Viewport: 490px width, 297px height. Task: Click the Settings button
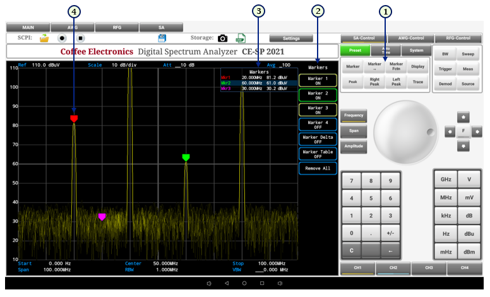coord(291,38)
